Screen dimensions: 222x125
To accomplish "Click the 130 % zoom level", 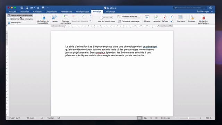I will coord(209,118).
